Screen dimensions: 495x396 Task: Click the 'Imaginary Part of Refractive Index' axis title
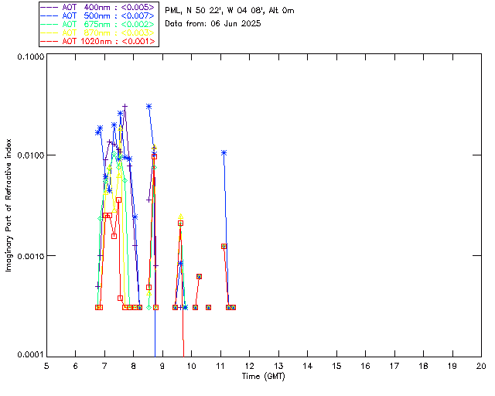tap(9, 204)
